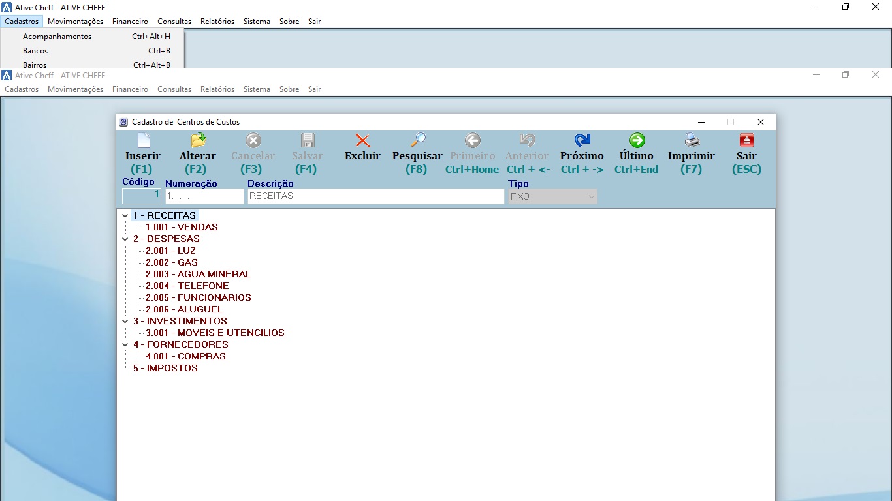Open Sistema in the second window's menu bar
The image size is (892, 501).
pos(257,89)
